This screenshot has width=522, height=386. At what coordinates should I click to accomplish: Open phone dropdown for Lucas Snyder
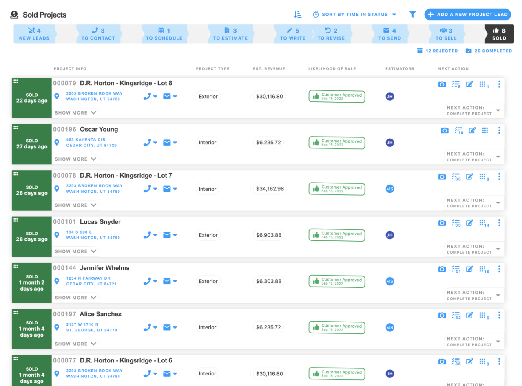pos(150,235)
